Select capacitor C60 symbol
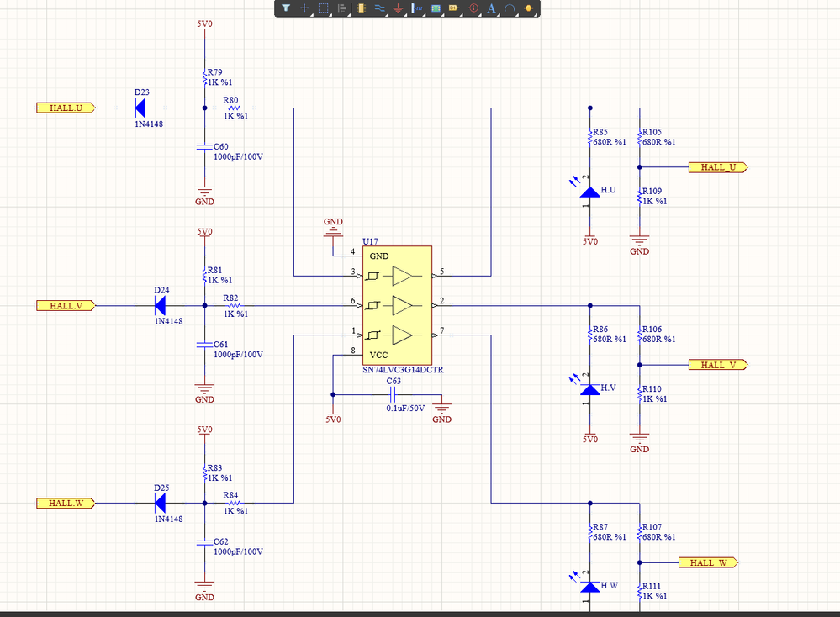Image resolution: width=840 pixels, height=617 pixels. point(204,147)
